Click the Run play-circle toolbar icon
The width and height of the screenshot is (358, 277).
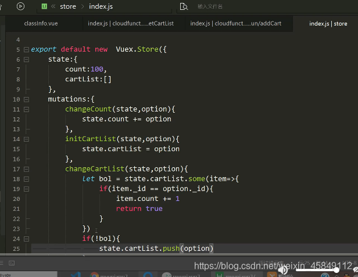point(20,6)
